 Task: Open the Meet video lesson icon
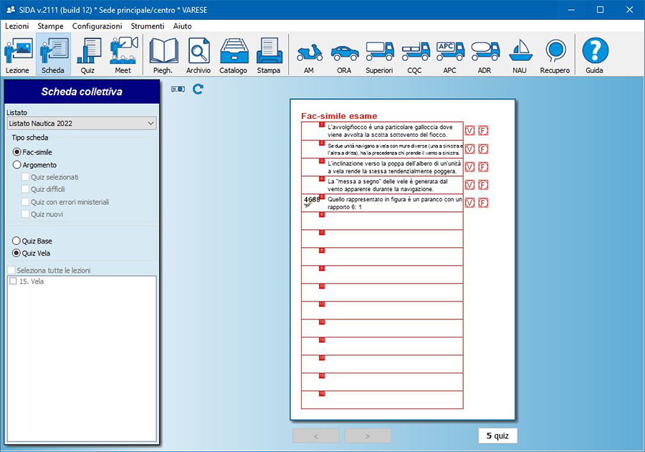click(123, 55)
